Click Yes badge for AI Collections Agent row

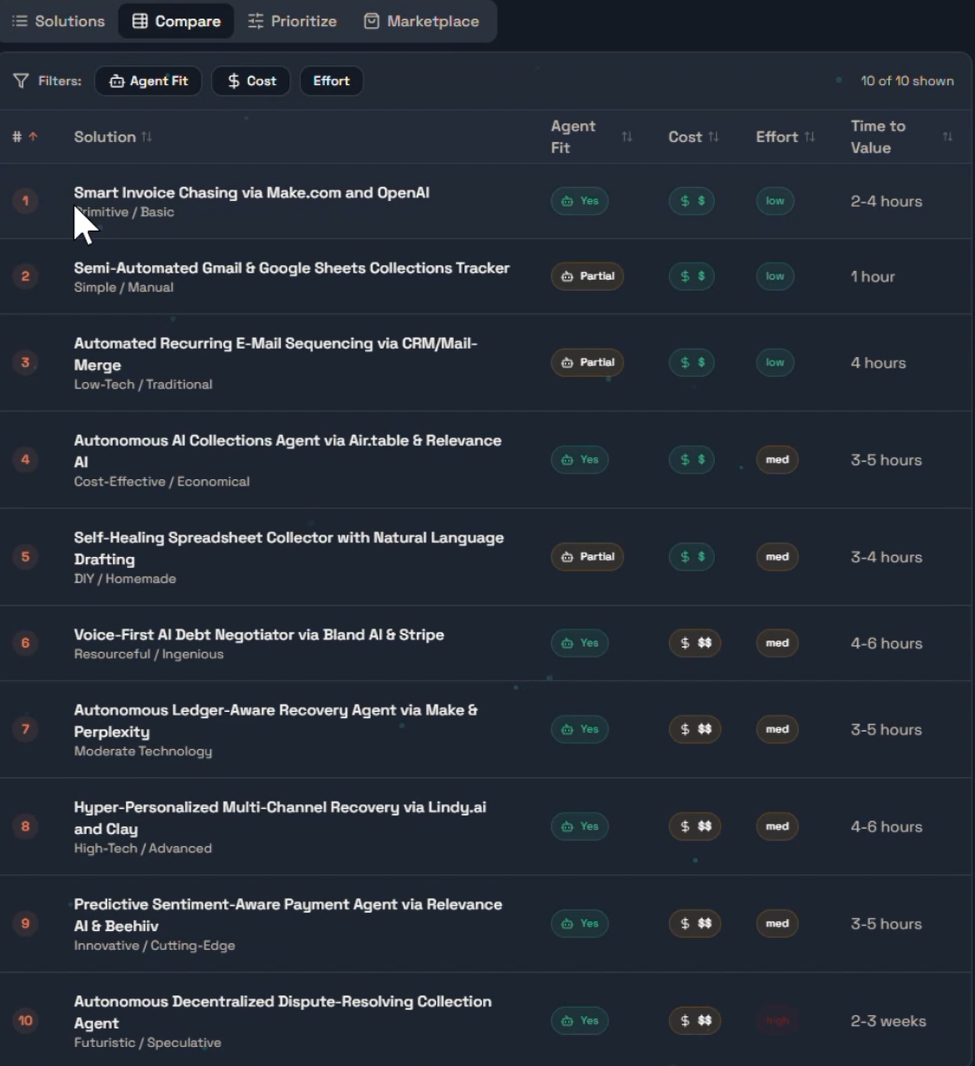click(x=580, y=459)
